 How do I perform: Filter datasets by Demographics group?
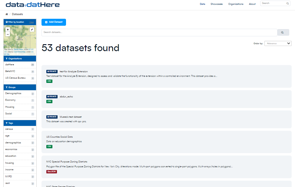tap(13, 93)
